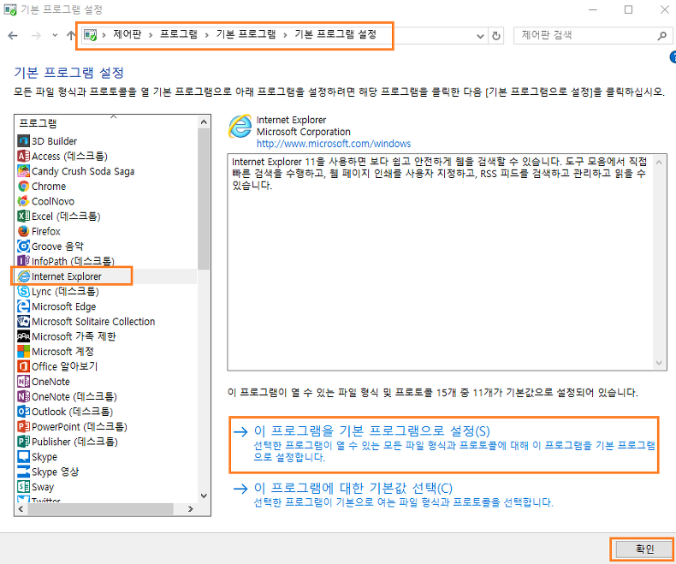Select the Office 알아보기 icon

pos(23,366)
